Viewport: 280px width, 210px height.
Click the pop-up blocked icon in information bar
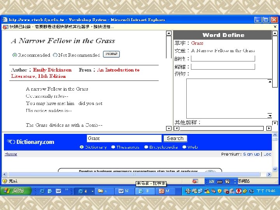tap(5, 27)
